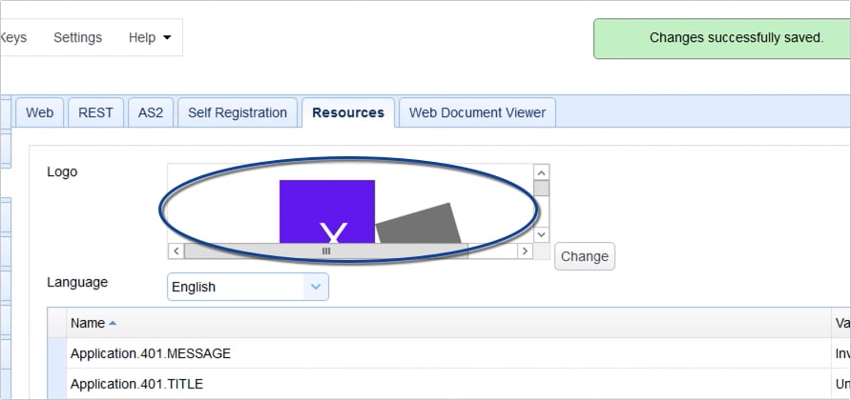Sort by the Name column header

tap(448, 323)
